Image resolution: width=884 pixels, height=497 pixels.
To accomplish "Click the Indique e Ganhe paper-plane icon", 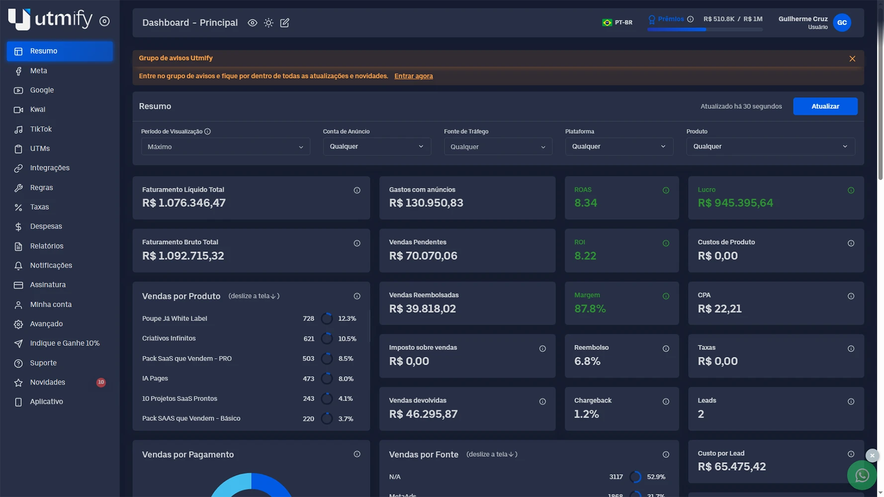I will point(18,343).
